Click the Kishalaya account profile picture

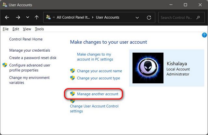(x=148, y=68)
